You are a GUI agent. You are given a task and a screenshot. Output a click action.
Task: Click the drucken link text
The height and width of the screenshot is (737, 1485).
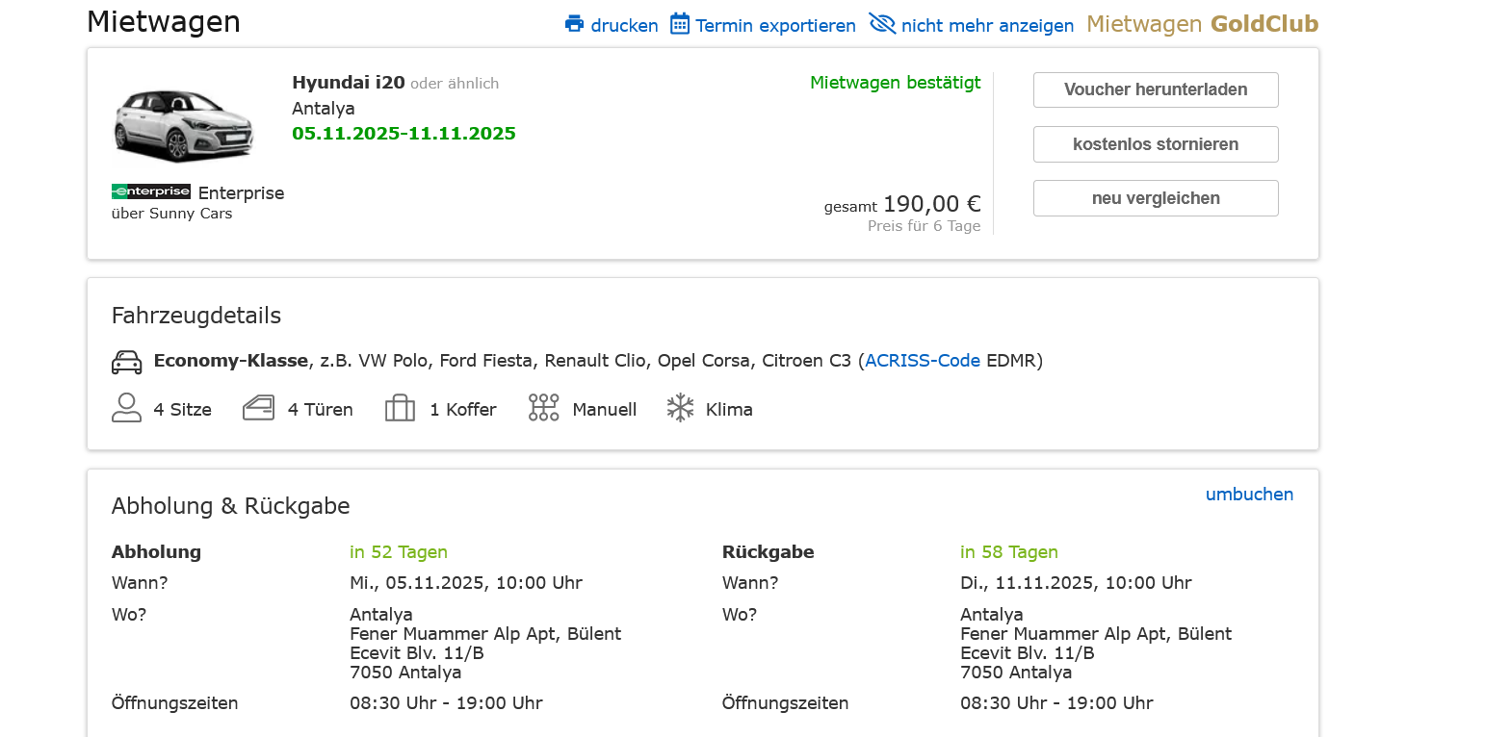[x=624, y=26]
